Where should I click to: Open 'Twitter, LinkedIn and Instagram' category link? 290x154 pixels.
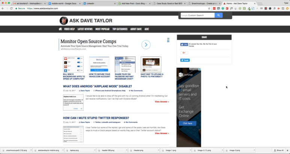[108, 122]
